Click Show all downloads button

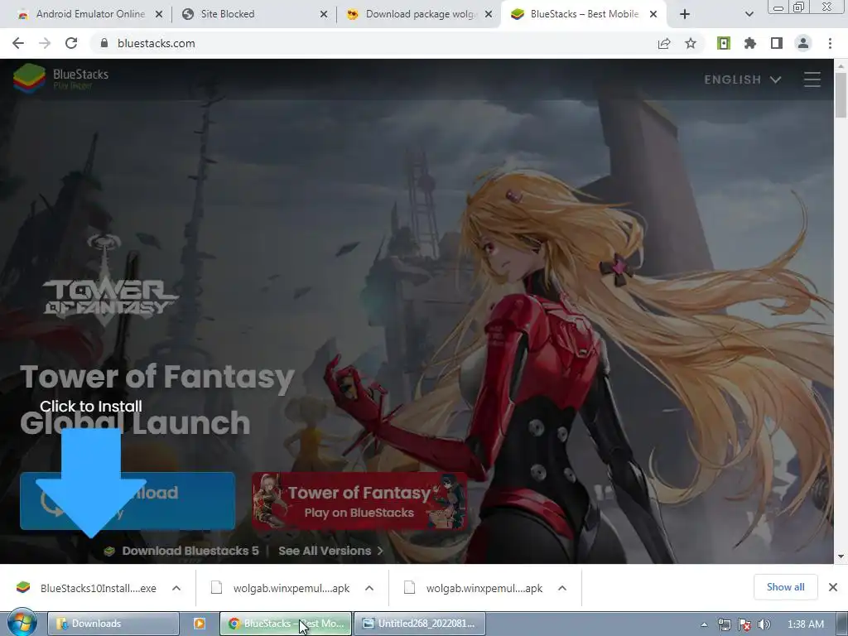click(785, 587)
